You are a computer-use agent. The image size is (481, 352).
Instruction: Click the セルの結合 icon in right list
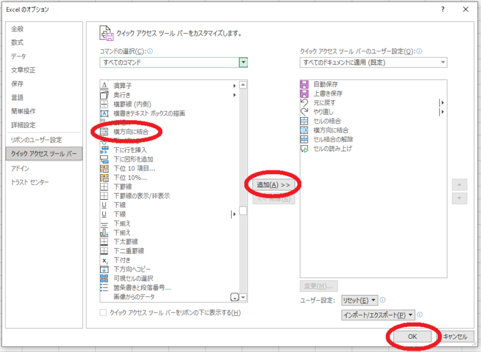pos(305,121)
